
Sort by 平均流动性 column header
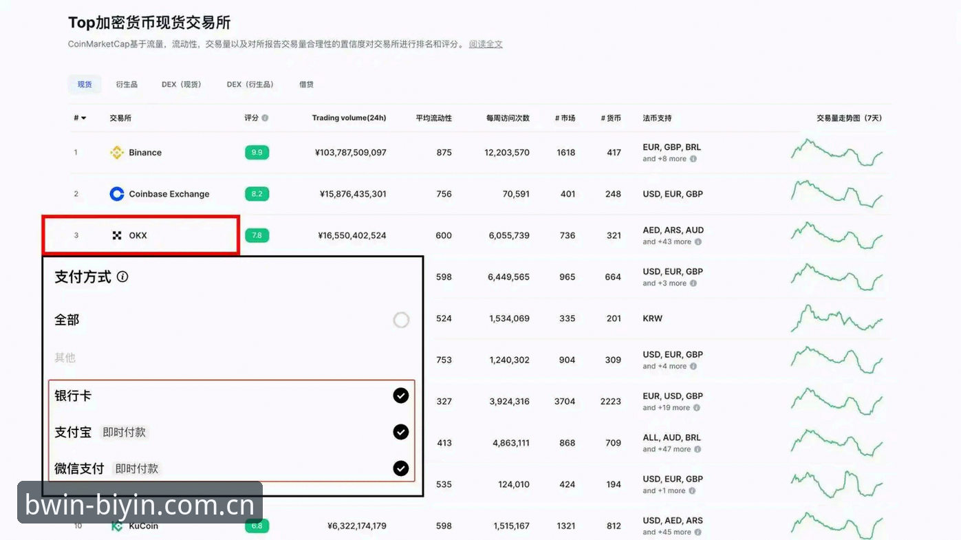pos(434,118)
